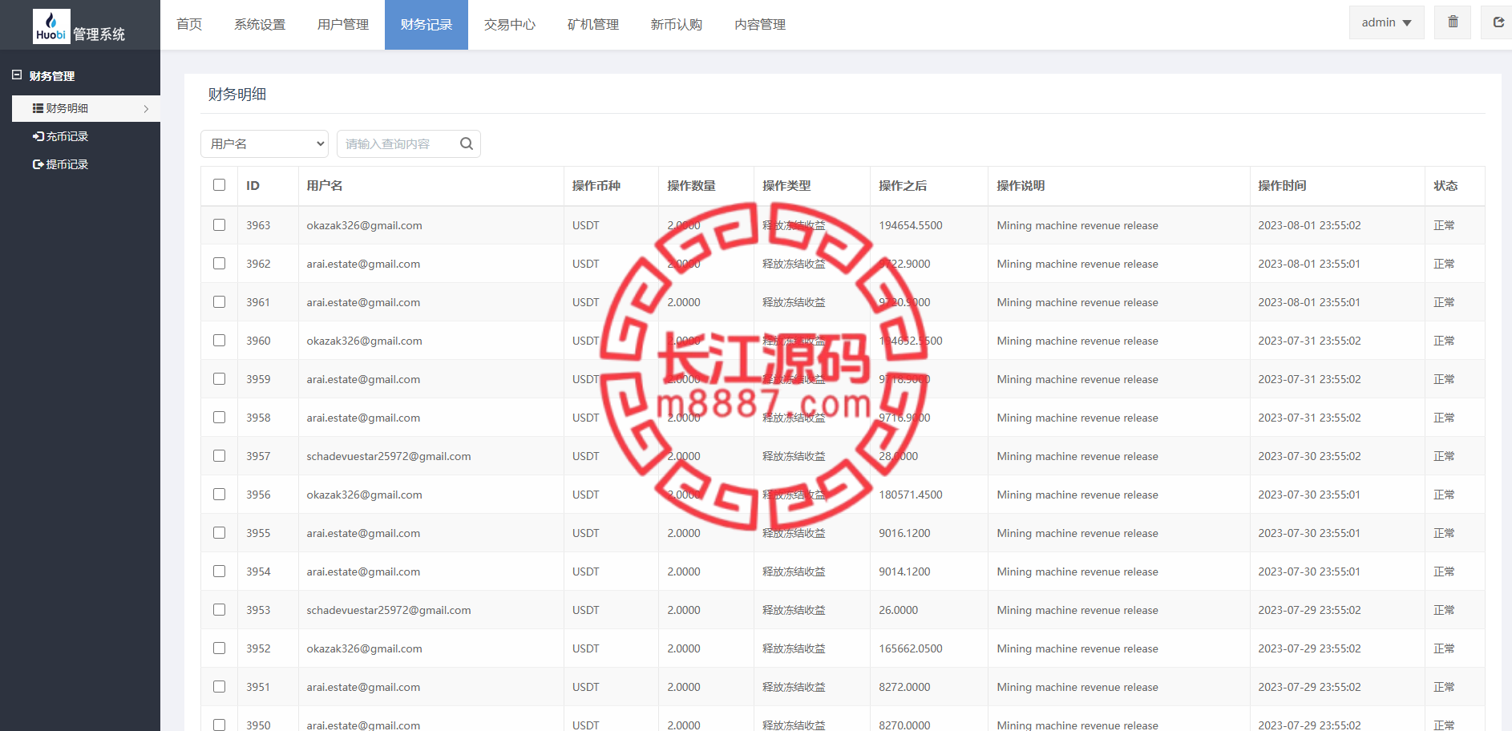
Task: Click balance value 194654.5500
Action: (911, 225)
